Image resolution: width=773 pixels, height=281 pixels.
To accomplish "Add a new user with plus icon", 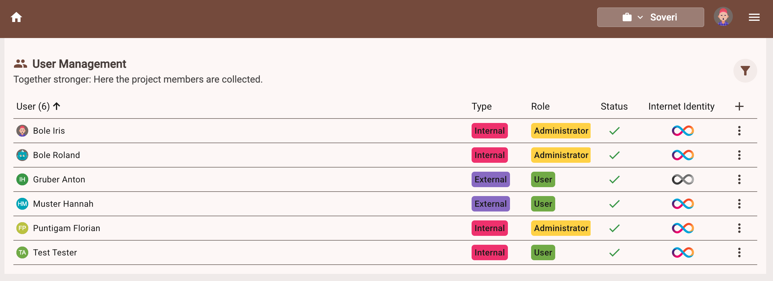I will click(739, 106).
